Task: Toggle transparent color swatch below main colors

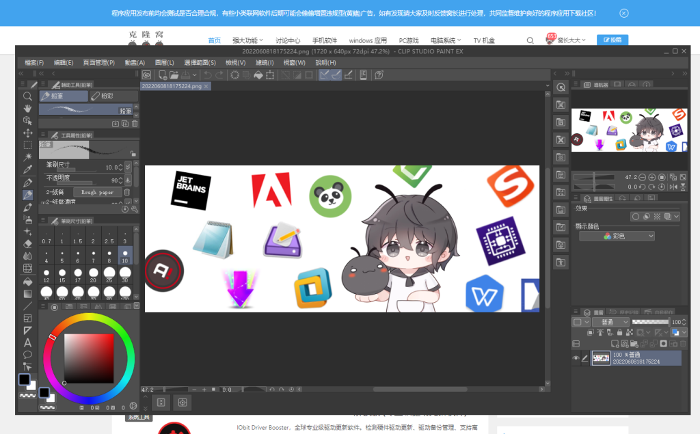Action: click(x=27, y=396)
